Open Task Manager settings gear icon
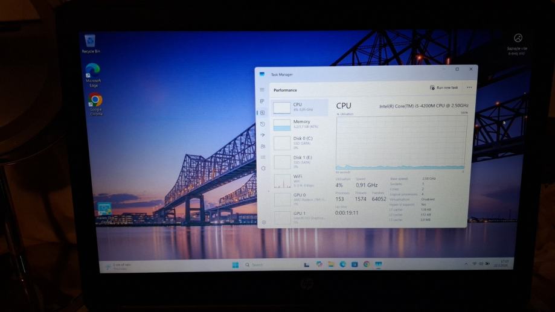Screen dimensions: 555x312 tap(264, 222)
